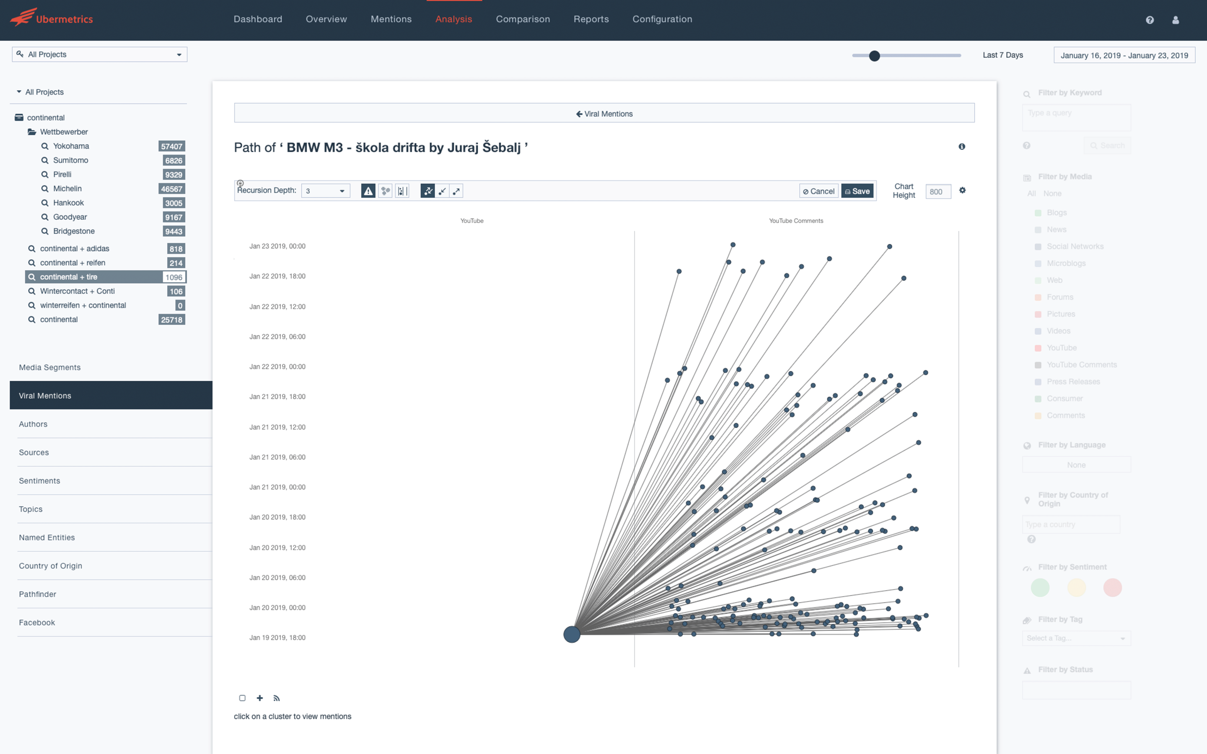Toggle the Social Networks media filter

tap(1038, 247)
